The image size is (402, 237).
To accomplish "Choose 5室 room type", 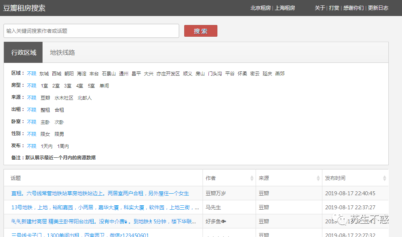I will 91,86.
